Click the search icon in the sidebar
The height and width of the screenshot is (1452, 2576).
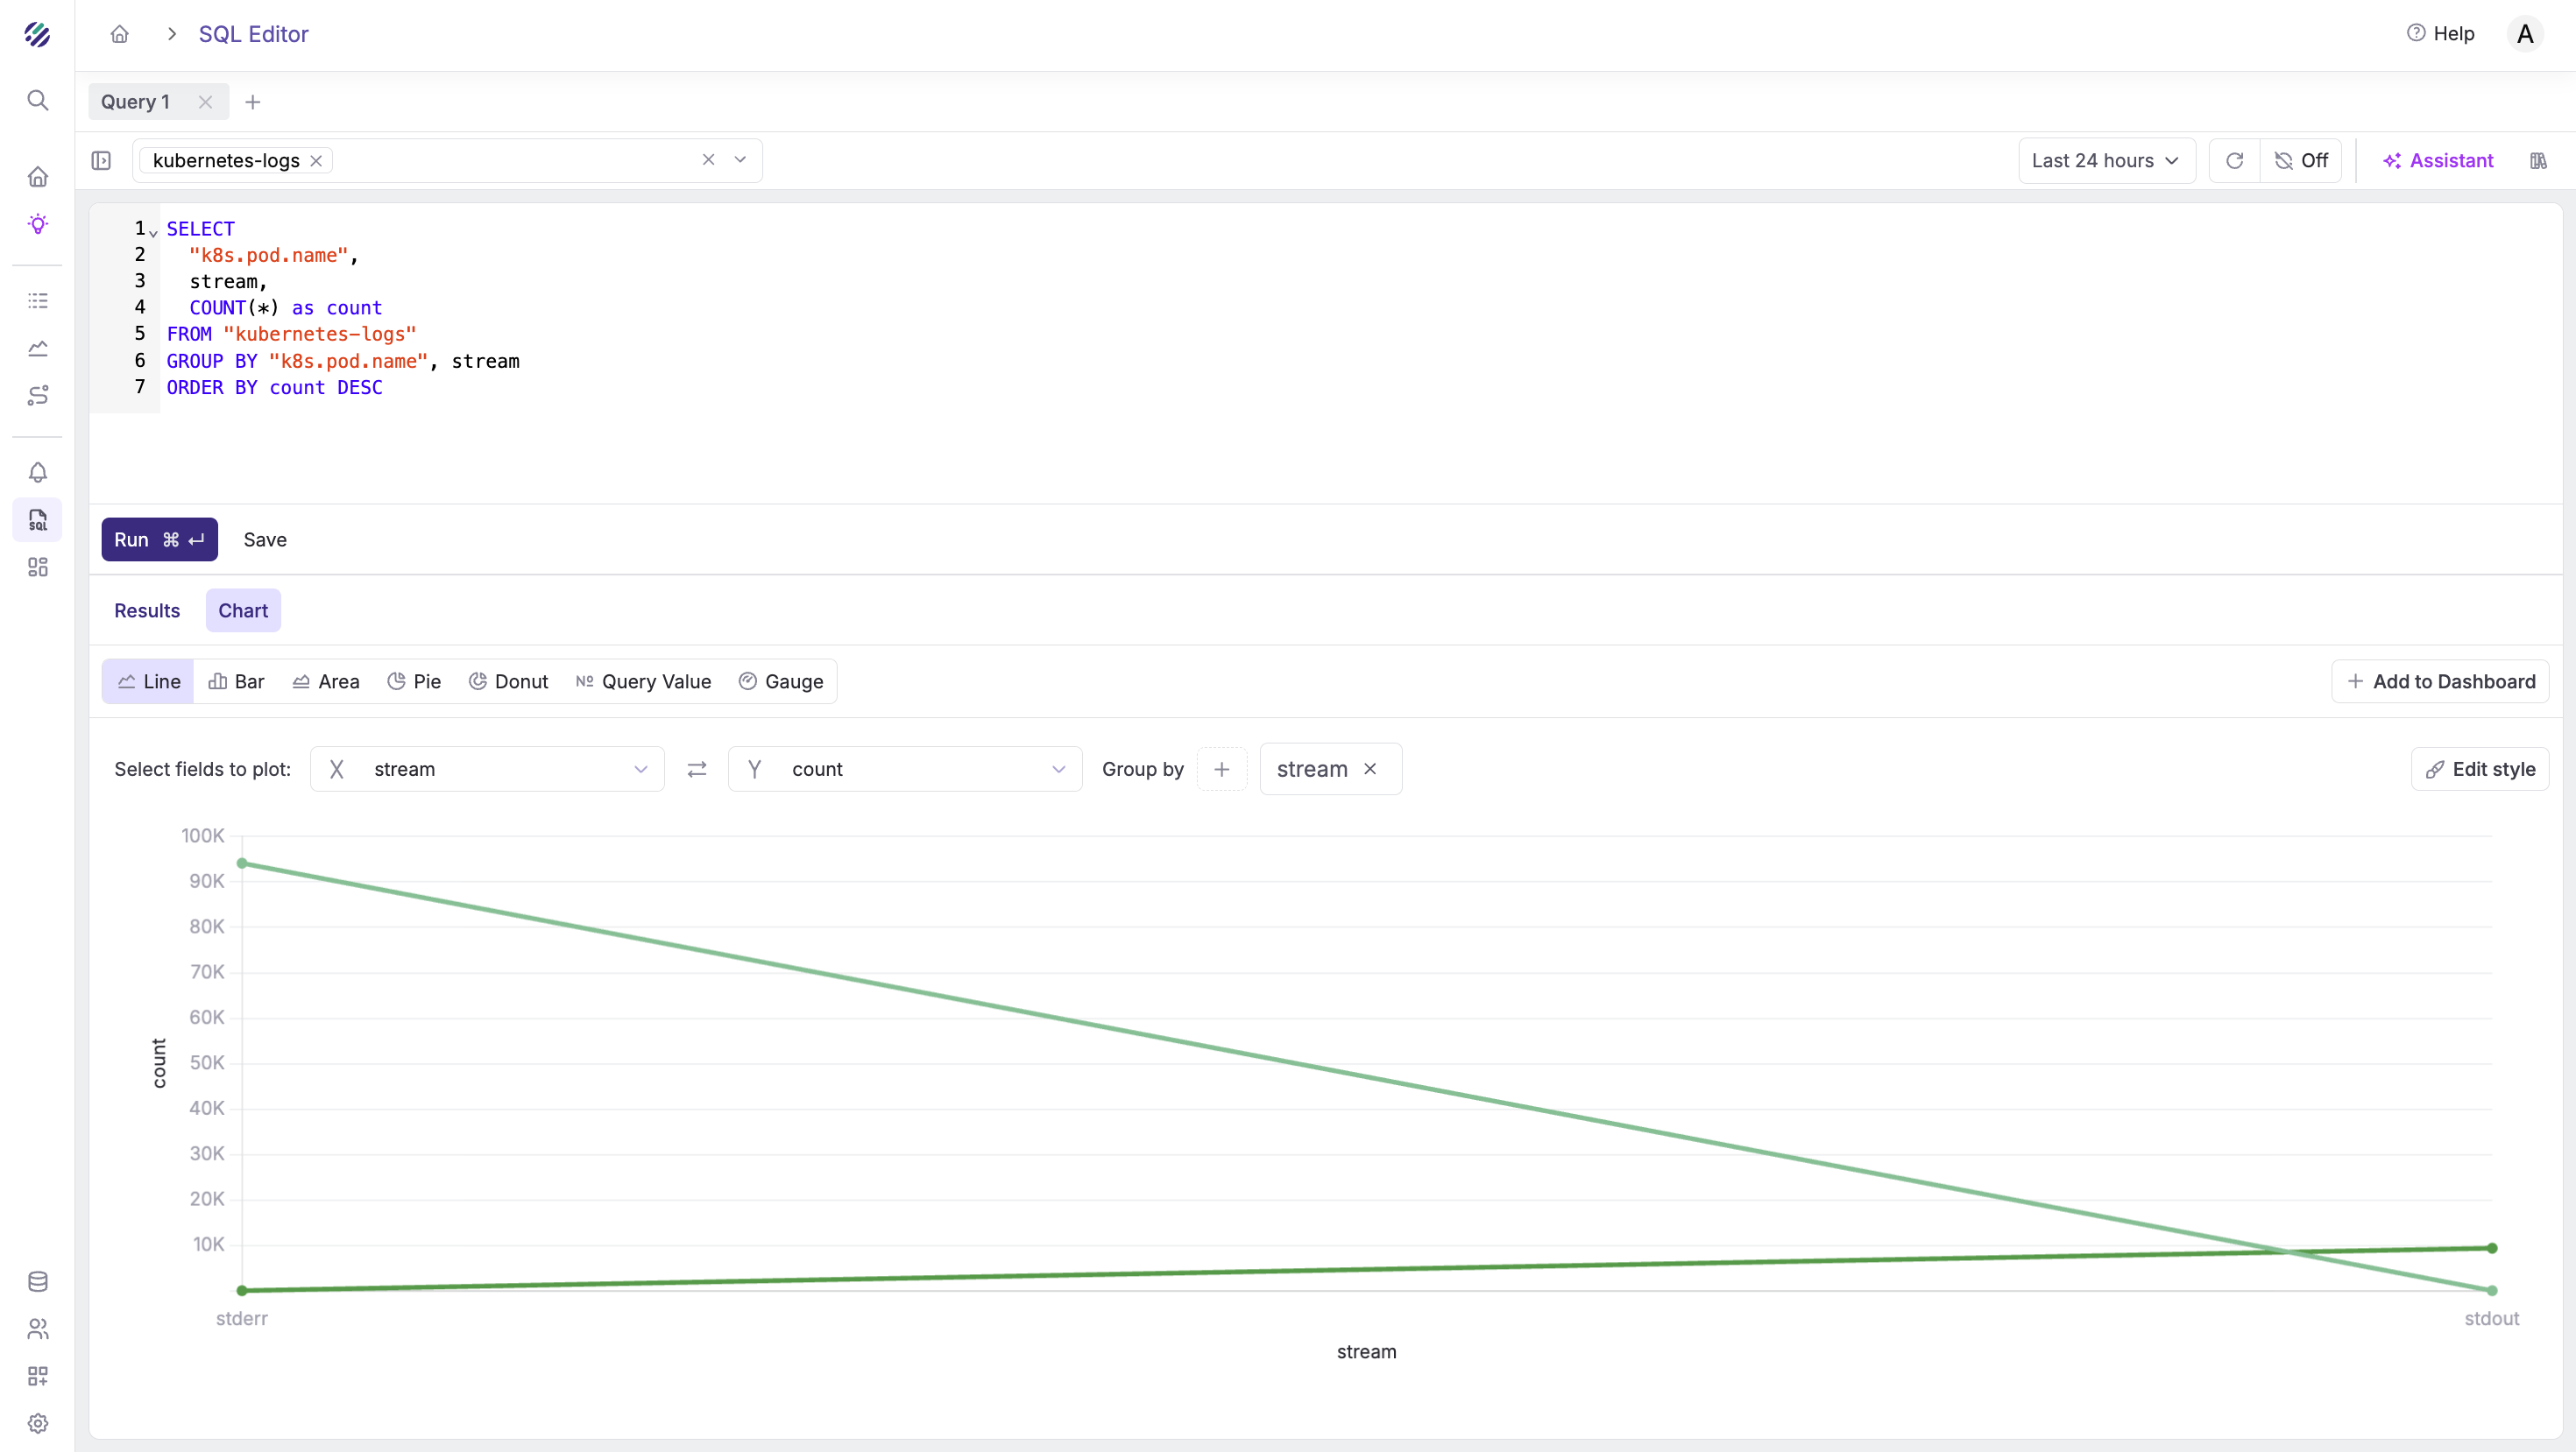37,100
